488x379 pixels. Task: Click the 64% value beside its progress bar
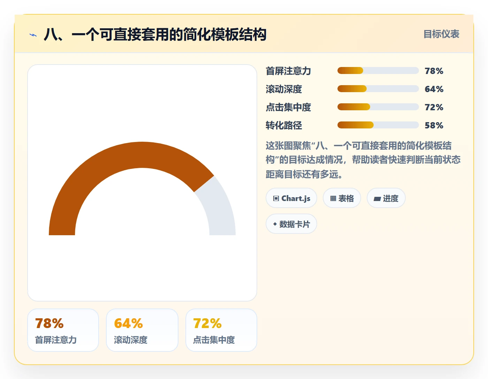pyautogui.click(x=434, y=89)
